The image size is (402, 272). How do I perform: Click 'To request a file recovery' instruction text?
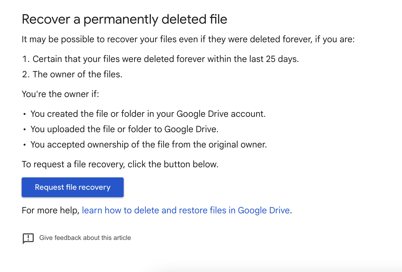tap(120, 164)
